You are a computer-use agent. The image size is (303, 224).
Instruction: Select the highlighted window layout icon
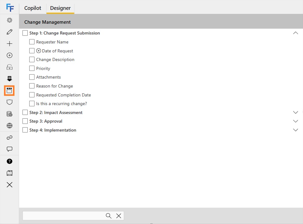(x=9, y=91)
